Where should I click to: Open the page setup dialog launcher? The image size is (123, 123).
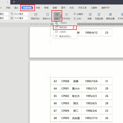(x=84, y=22)
